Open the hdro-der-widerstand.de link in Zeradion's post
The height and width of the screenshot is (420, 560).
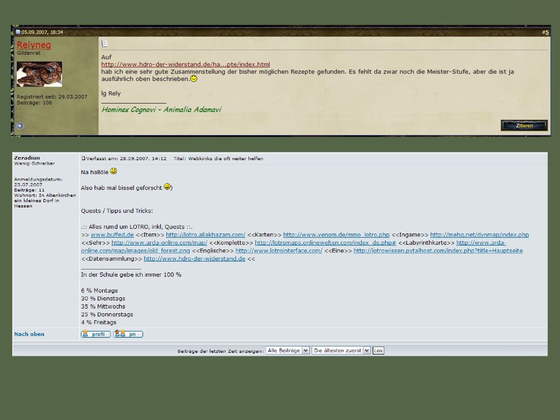point(194,259)
